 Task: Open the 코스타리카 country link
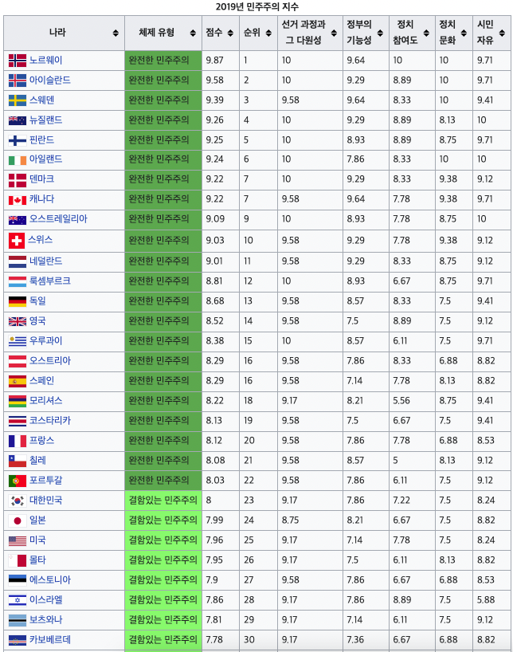[x=50, y=421]
